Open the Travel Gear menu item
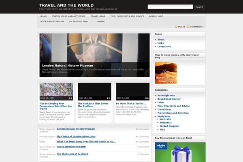 point(98,16)
